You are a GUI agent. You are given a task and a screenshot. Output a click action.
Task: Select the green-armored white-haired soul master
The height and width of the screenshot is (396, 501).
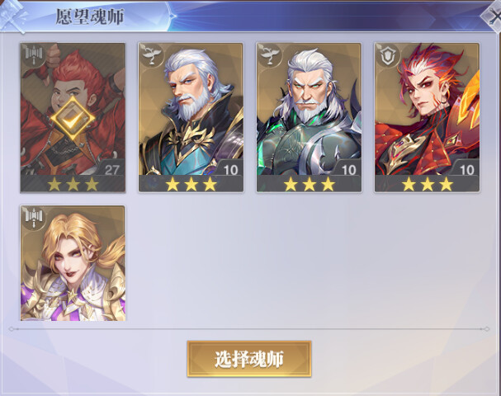point(309,117)
